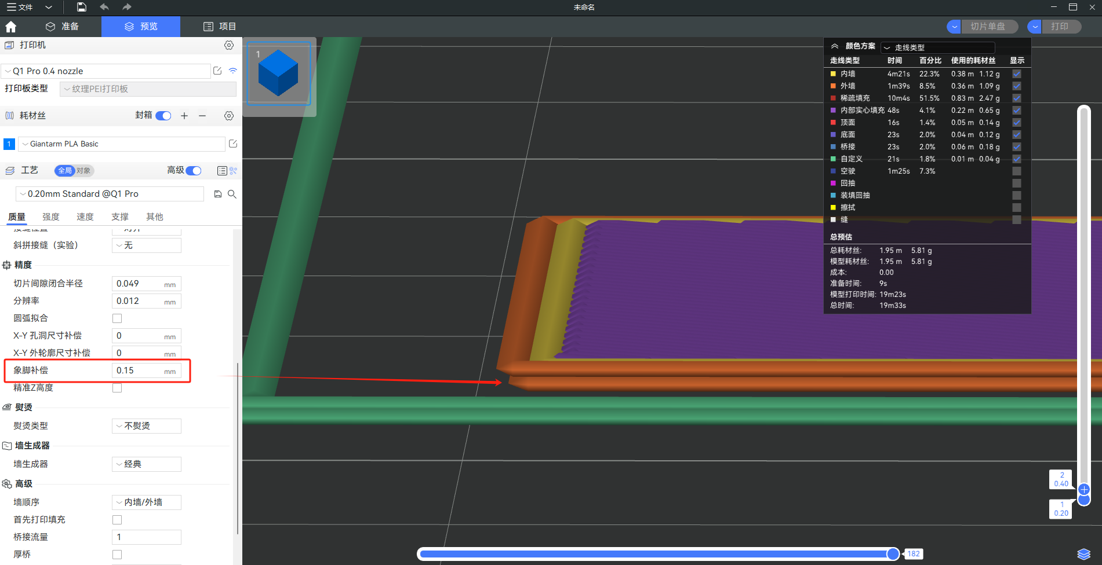
Task: Add a filament with the plus icon
Action: [184, 116]
